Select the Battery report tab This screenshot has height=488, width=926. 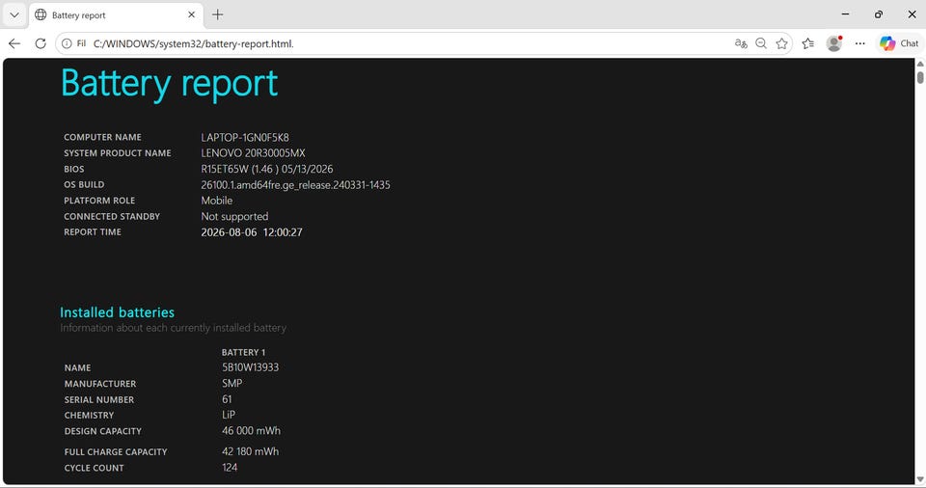(116, 14)
